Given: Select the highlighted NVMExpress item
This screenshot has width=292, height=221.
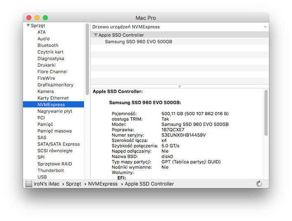Looking at the screenshot, I should [x=54, y=105].
